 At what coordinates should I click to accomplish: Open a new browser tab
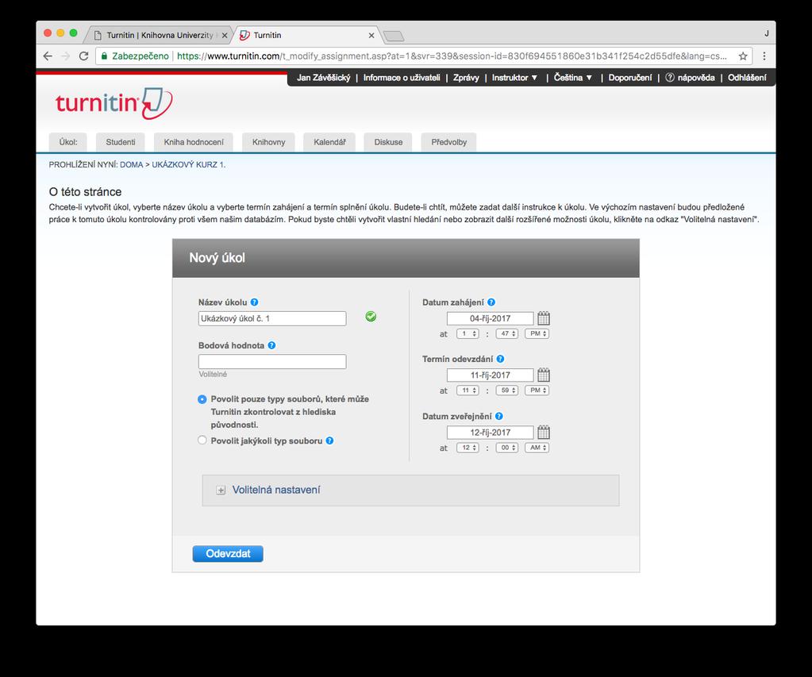(394, 36)
